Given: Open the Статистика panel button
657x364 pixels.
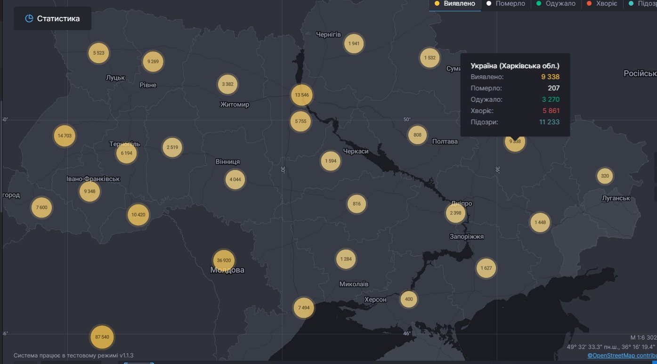Looking at the screenshot, I should point(52,19).
